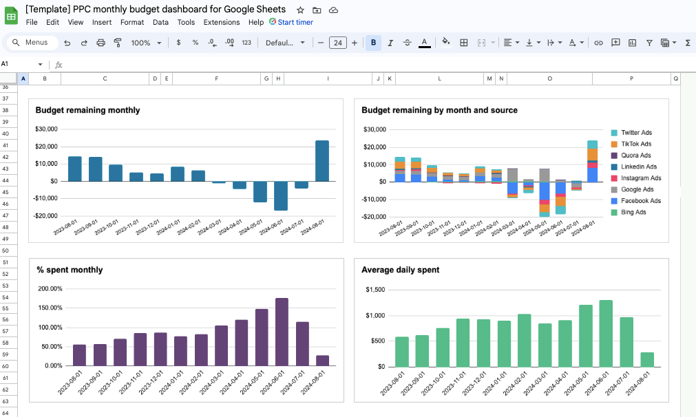Open the borders grid icon
The height and width of the screenshot is (417, 696).
coord(464,43)
